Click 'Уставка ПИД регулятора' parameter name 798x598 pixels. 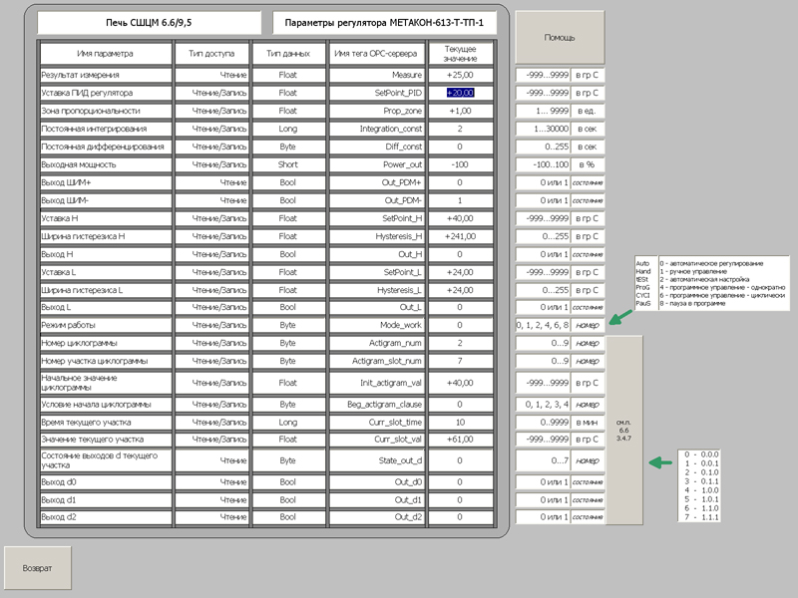[106, 93]
